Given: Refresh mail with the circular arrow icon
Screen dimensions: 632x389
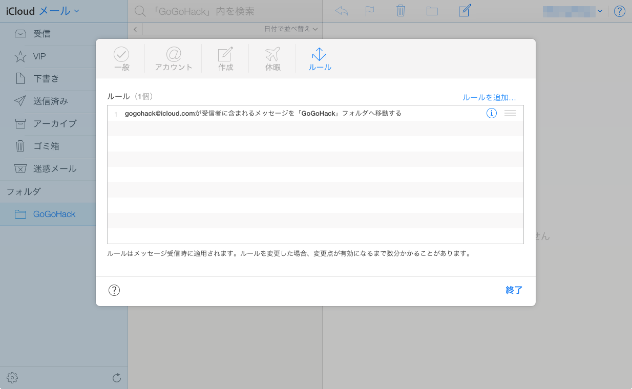Looking at the screenshot, I should [x=117, y=378].
